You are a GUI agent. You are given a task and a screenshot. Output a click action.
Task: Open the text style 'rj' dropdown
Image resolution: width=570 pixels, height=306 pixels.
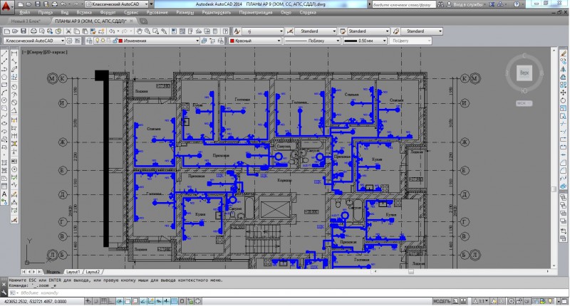262,31
